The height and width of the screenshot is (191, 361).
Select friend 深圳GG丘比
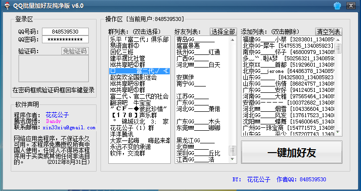click(x=202, y=153)
